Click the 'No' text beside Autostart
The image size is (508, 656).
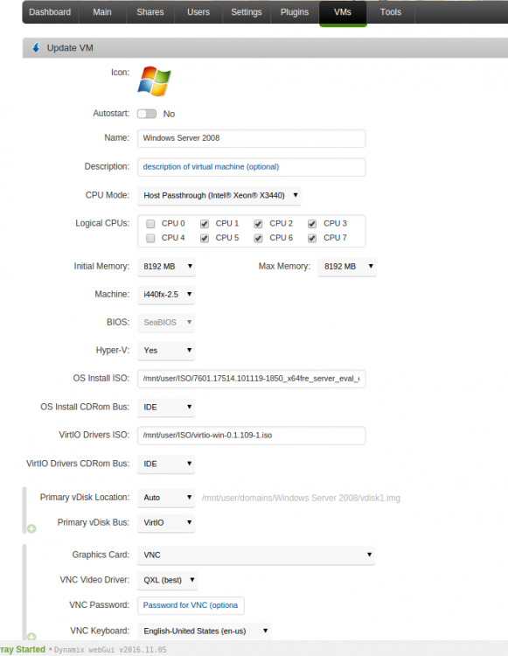point(169,114)
